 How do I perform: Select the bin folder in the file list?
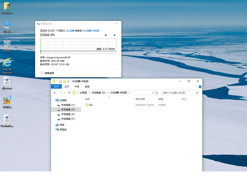click(89, 105)
